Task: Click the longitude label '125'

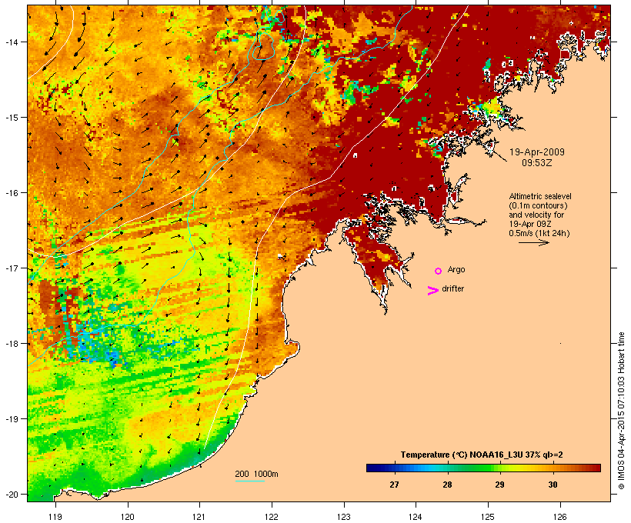Action: [x=488, y=517]
